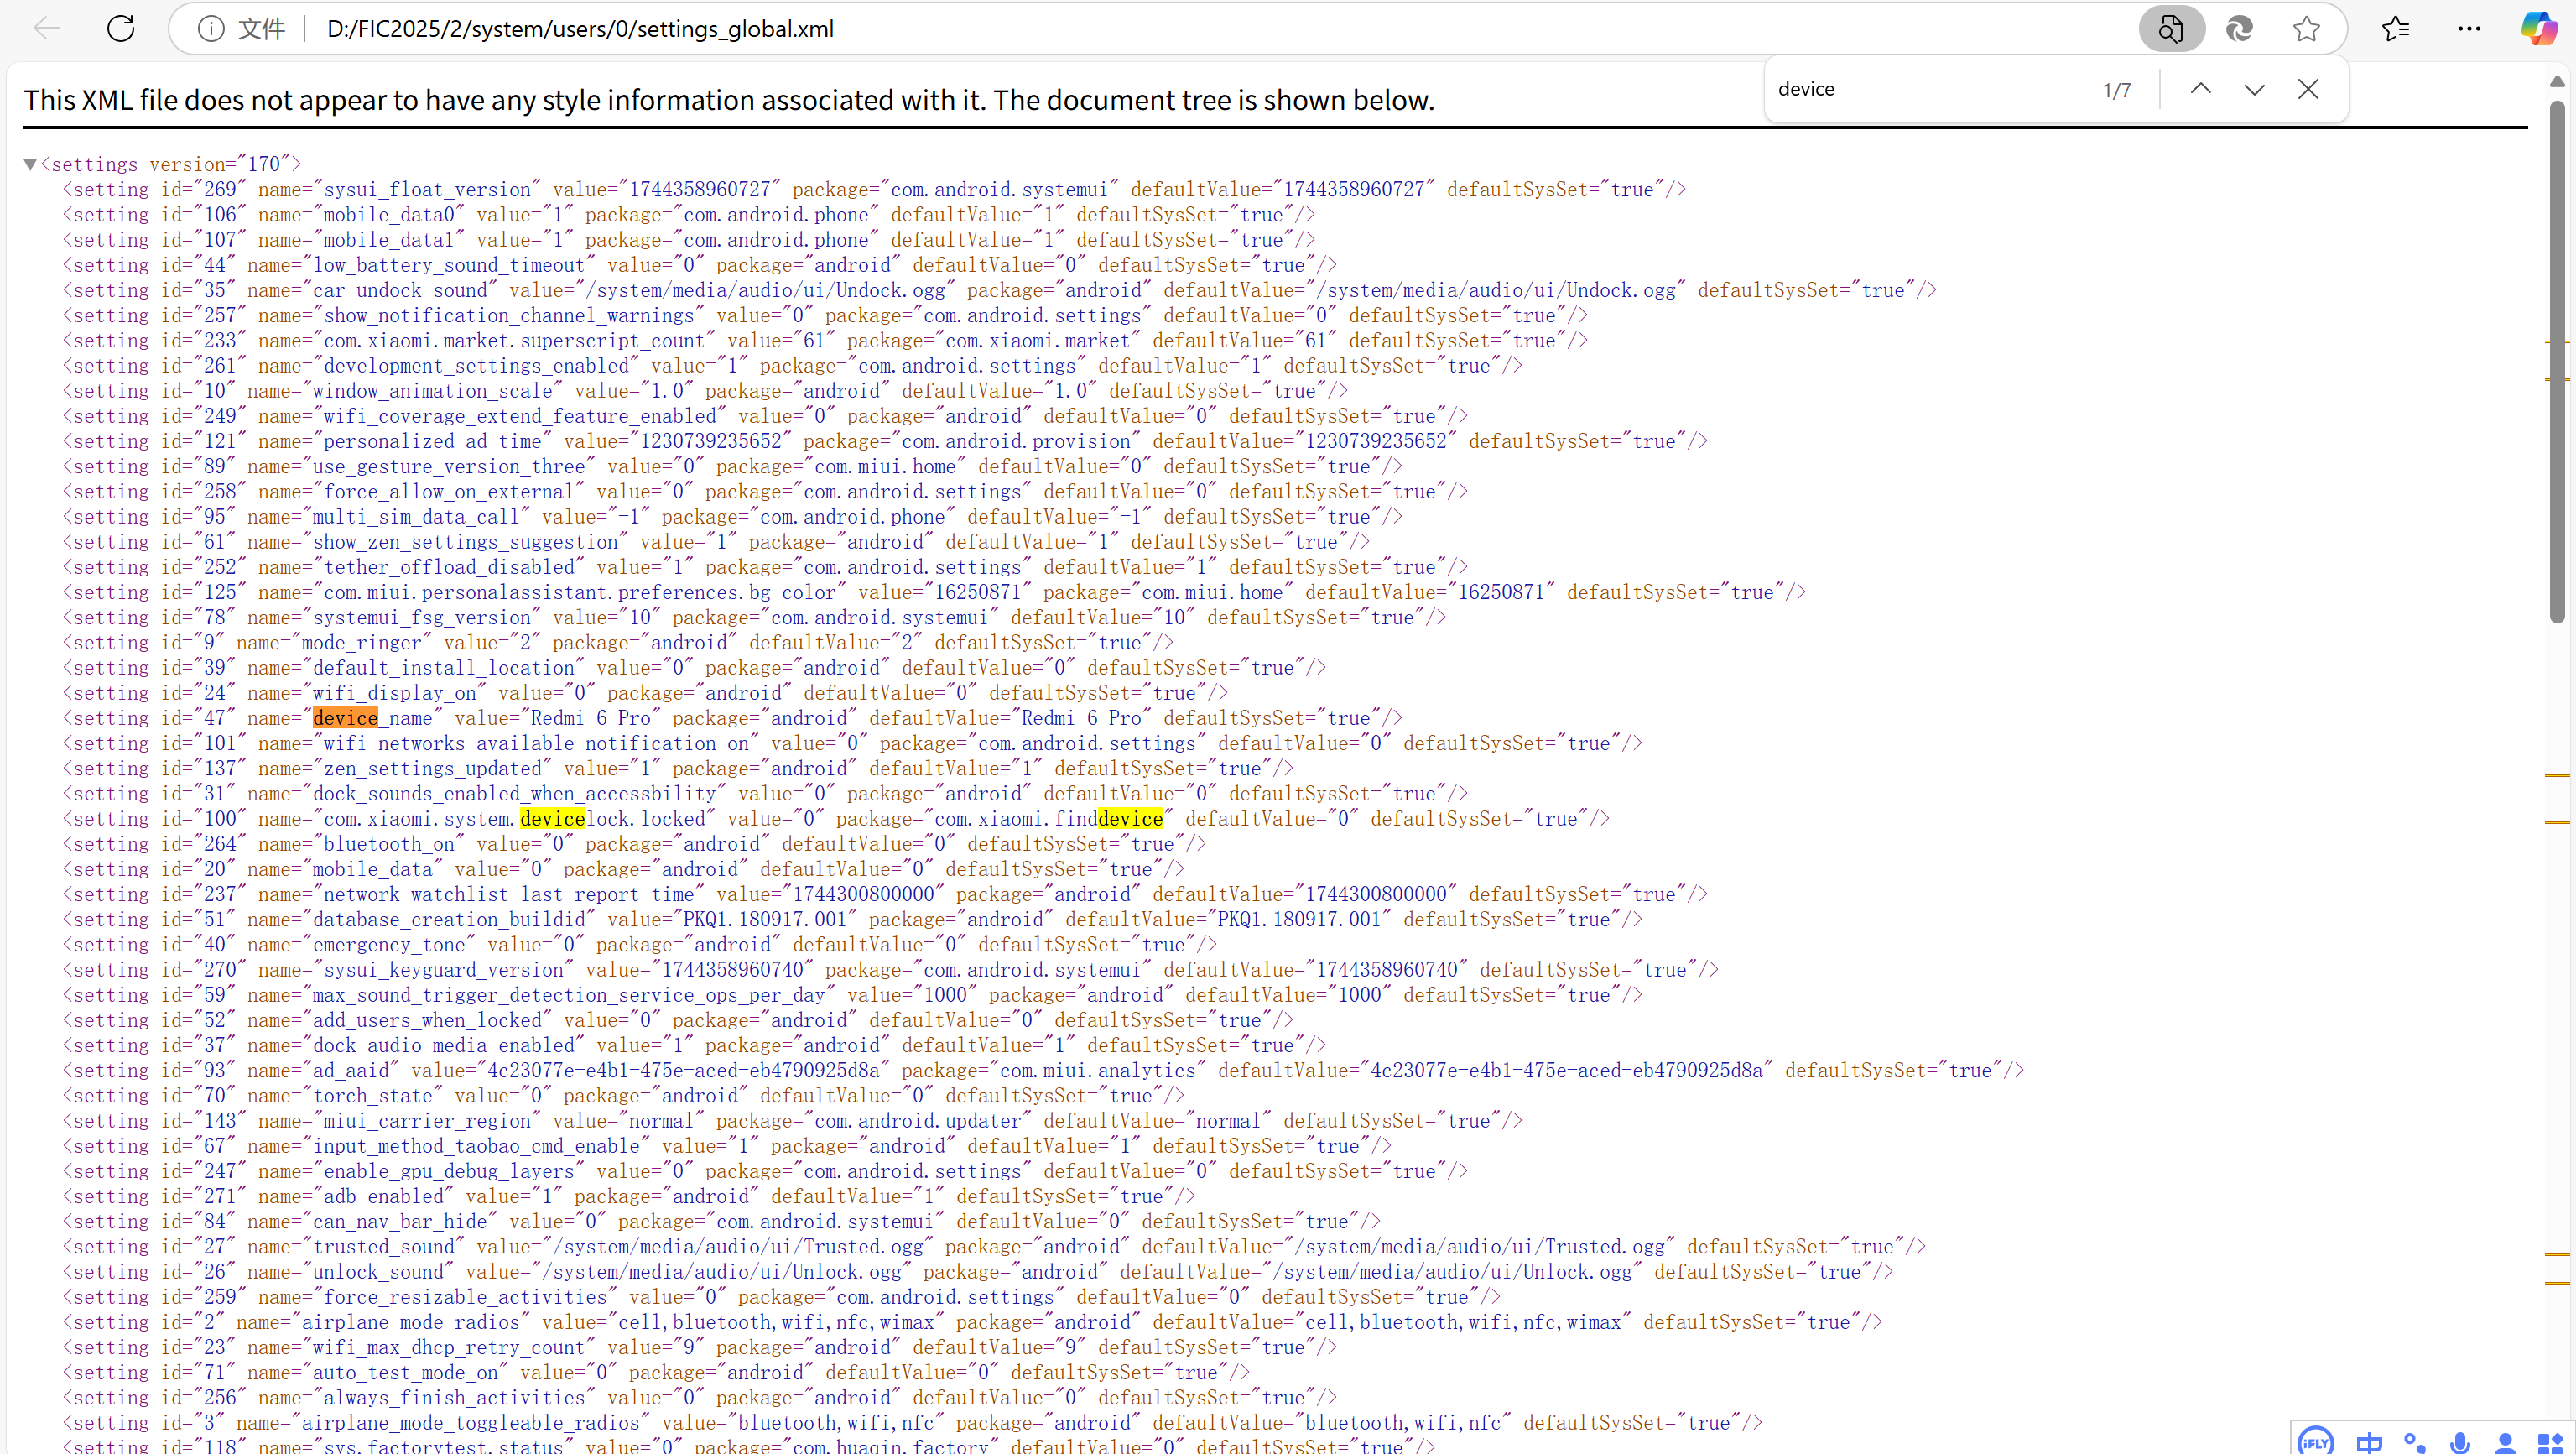Open the Settings and more ellipsis menu
2576x1454 pixels.
click(x=2469, y=28)
